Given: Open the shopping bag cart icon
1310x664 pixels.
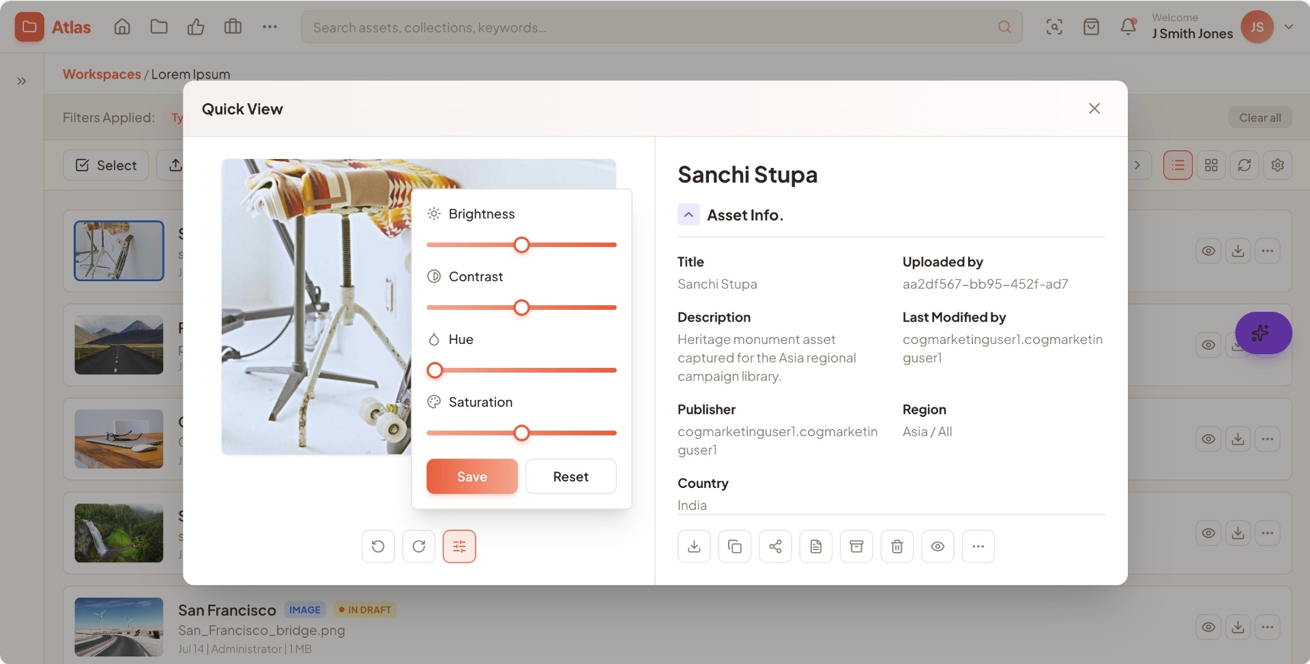Looking at the screenshot, I should point(1091,27).
